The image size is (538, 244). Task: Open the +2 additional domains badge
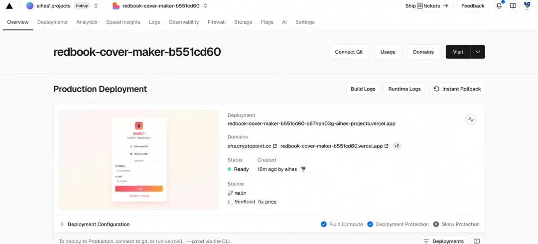397,146
